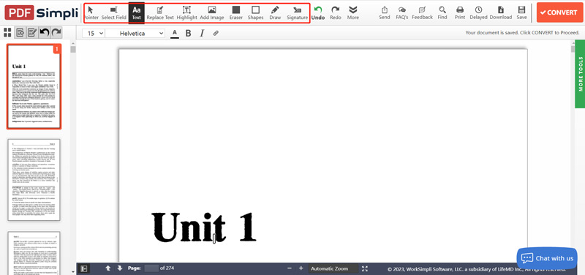Activate the Draw pencil tool
The image size is (585, 275).
click(x=276, y=12)
